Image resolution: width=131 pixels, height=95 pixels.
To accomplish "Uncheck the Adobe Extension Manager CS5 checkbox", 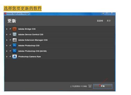I will [x=10, y=40].
